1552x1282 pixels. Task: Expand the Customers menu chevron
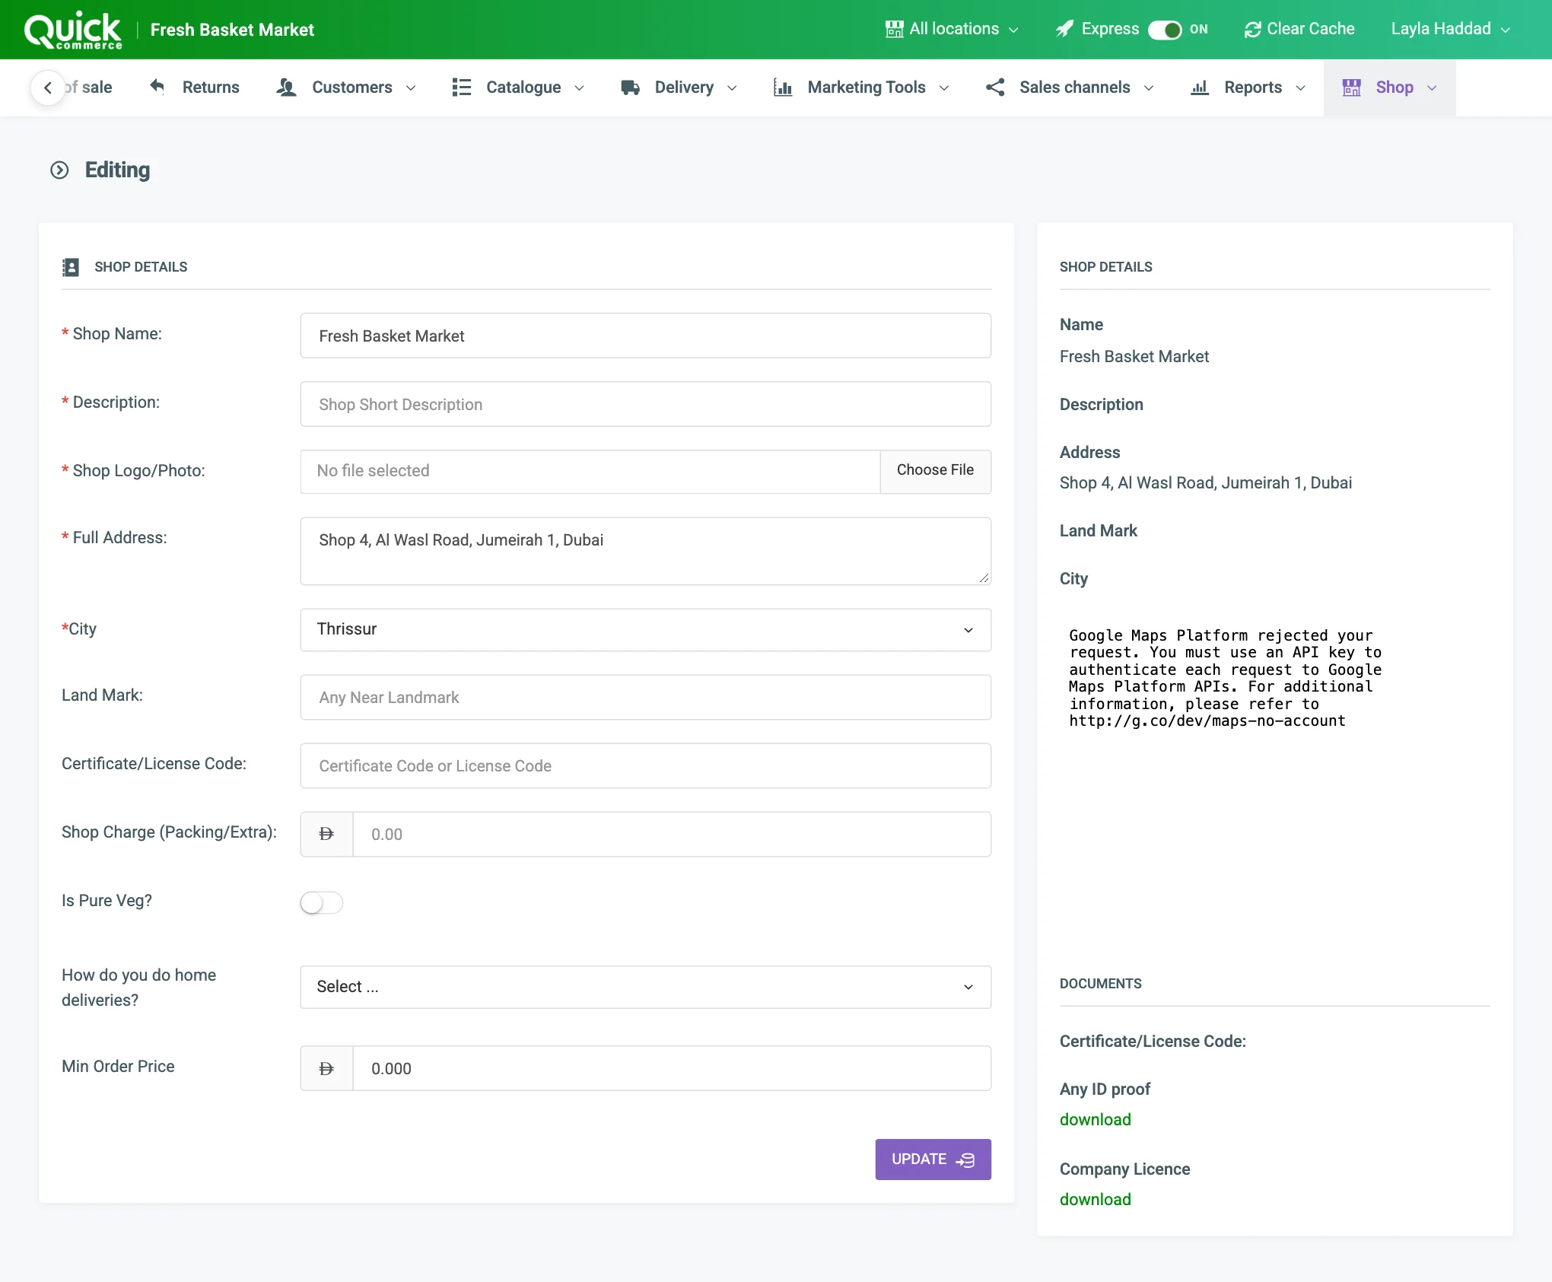[411, 87]
